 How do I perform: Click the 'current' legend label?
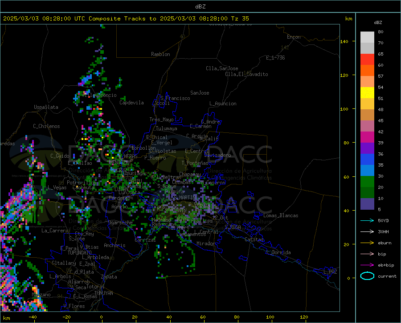click(387, 276)
